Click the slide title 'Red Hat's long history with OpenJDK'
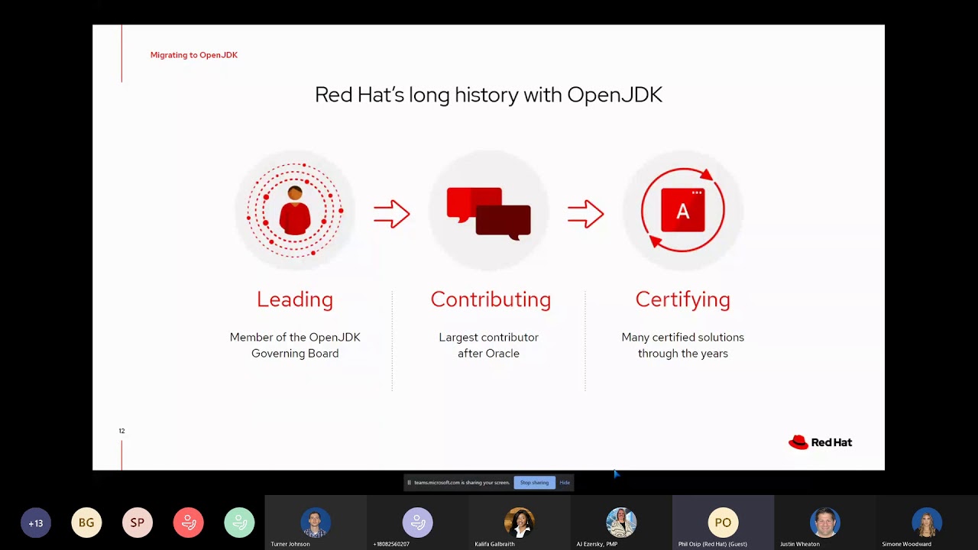Viewport: 978px width, 550px height. (x=488, y=95)
